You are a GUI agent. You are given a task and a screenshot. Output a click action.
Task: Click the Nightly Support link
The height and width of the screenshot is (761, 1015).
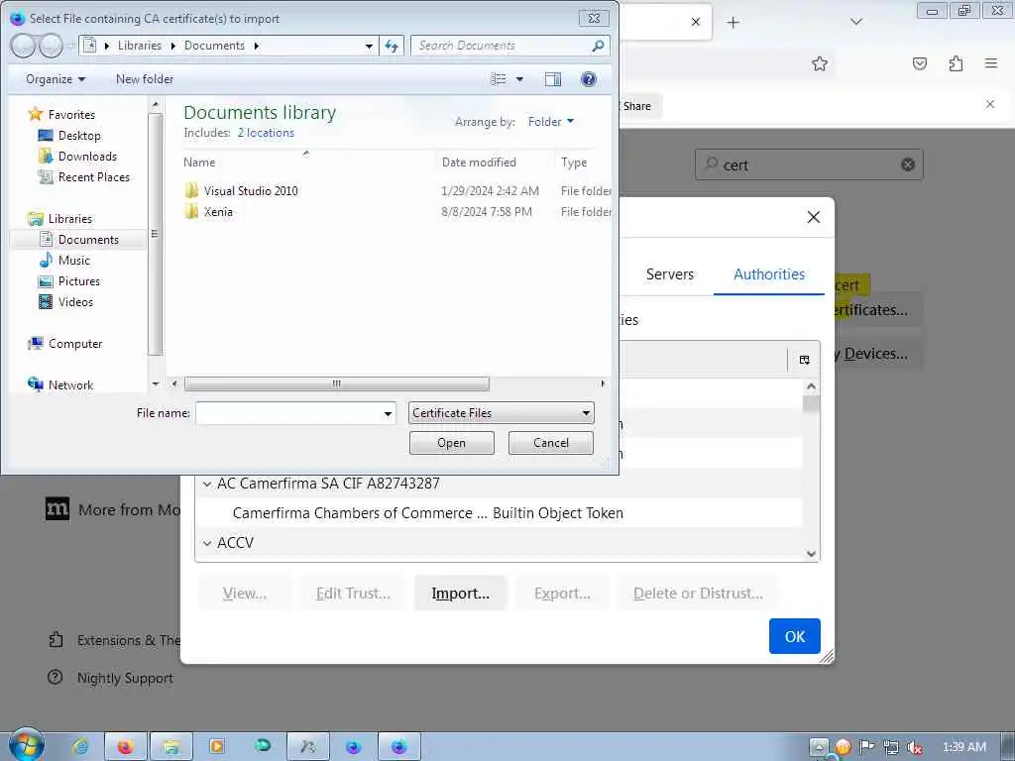pos(125,678)
